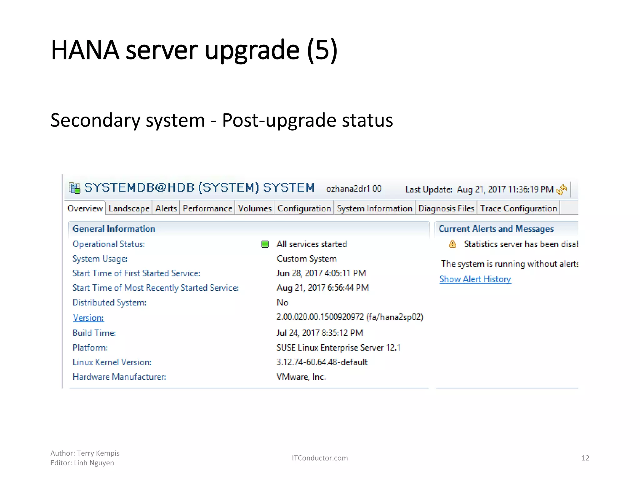The height and width of the screenshot is (480, 640).
Task: Open the Alerts tab
Action: 166,208
